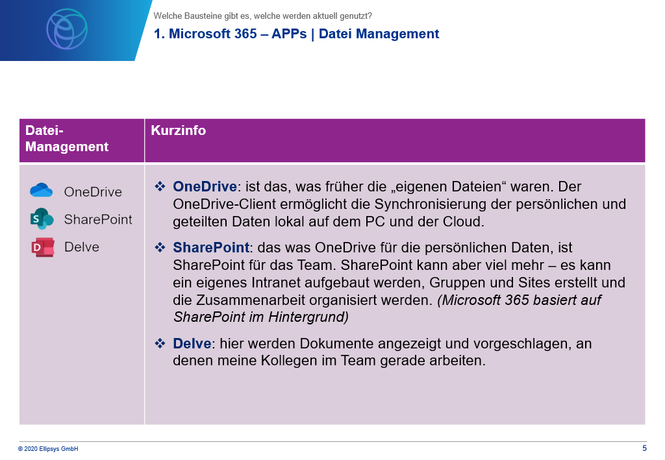Click the bold Delve heading in Kurzinfo

point(192,344)
